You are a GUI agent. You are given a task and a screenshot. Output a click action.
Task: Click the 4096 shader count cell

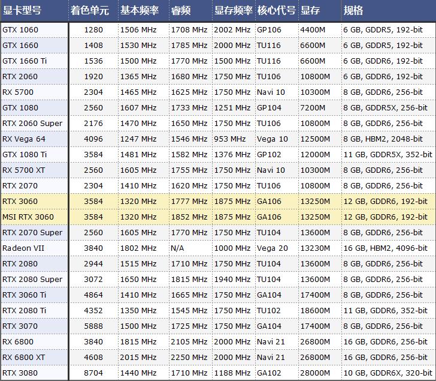pyautogui.click(x=93, y=139)
